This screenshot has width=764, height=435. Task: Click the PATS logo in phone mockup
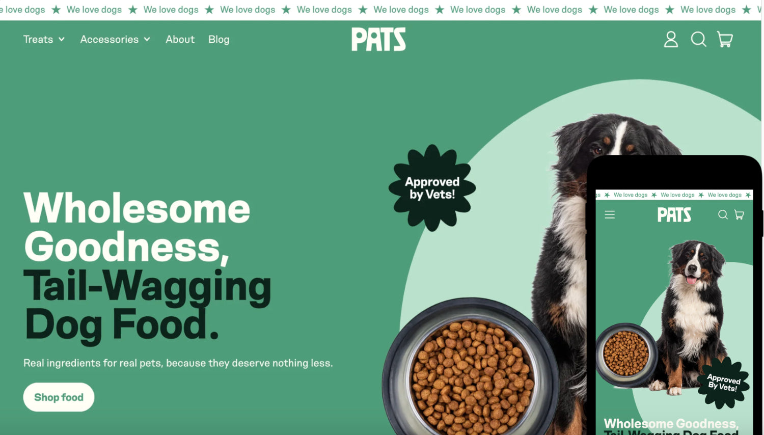(x=674, y=215)
